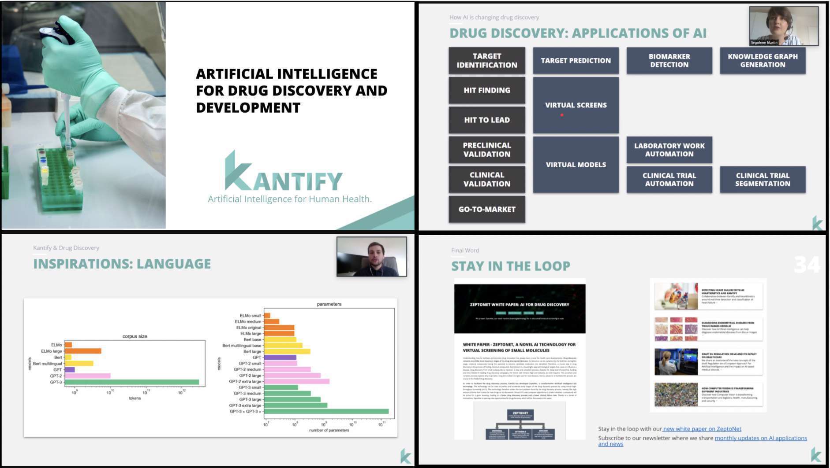Select the Target Identification box
Screen dimensions: 830x468
click(x=487, y=60)
